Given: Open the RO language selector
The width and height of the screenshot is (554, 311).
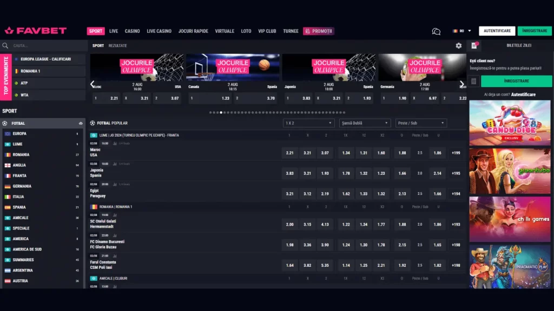Looking at the screenshot, I should click(x=462, y=31).
